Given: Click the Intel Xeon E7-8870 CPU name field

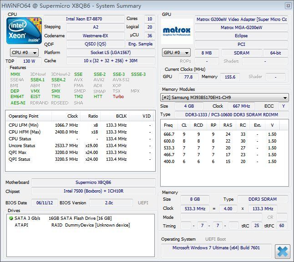Looking at the screenshot, I should 84,19.
